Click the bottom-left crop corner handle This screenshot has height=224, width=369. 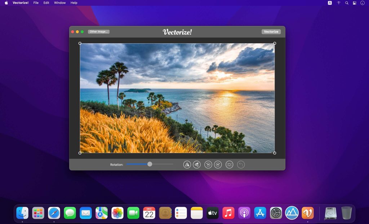80,153
